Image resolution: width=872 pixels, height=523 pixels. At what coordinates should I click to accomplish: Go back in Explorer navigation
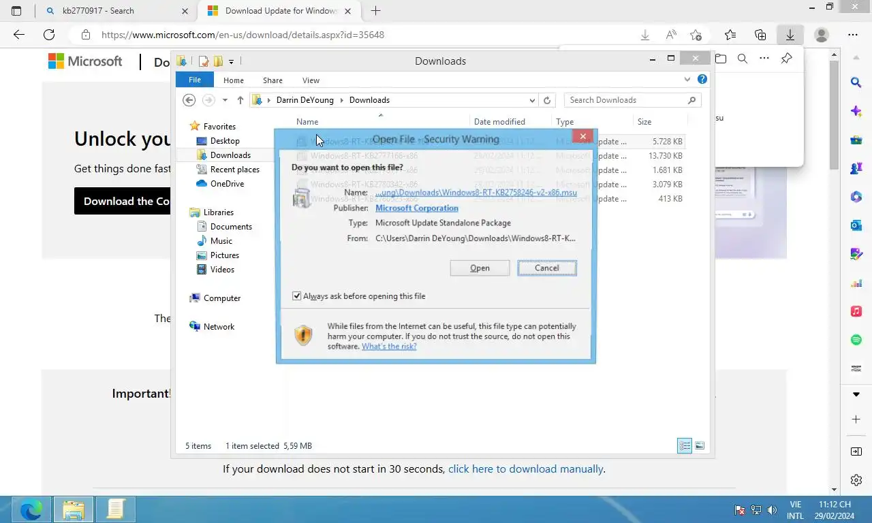click(189, 100)
